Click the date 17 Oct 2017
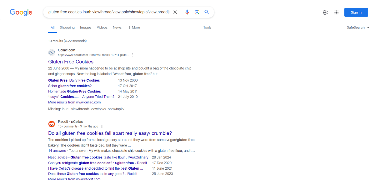 pos(127,86)
